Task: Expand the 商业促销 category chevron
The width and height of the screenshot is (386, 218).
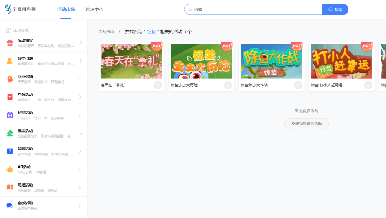Action: pyautogui.click(x=80, y=79)
